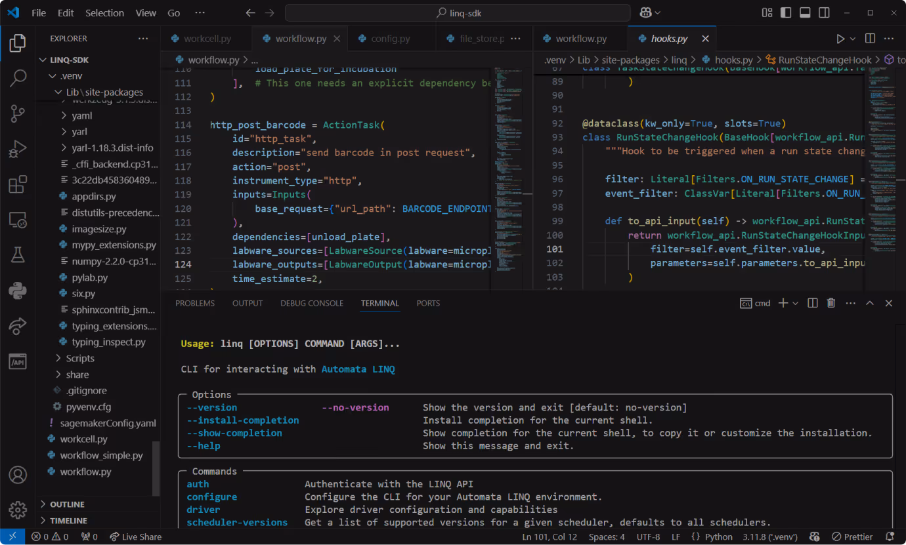Toggle the panel visibility from the title bar

tap(805, 12)
